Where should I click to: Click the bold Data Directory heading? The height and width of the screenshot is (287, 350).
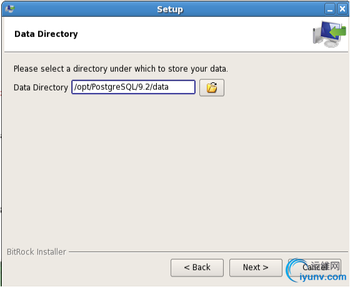pos(46,34)
